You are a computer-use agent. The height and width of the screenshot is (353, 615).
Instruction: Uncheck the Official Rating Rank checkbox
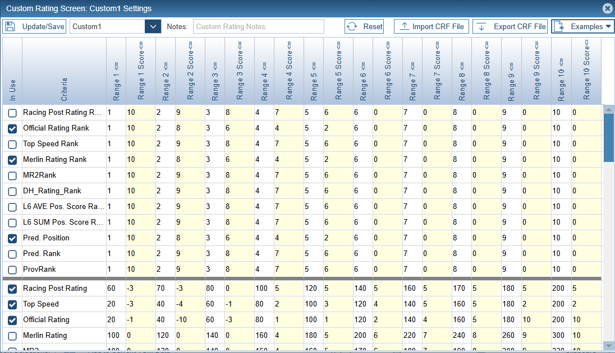tap(12, 128)
